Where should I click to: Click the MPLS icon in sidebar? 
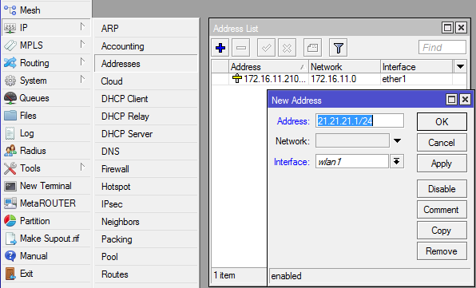(10, 45)
